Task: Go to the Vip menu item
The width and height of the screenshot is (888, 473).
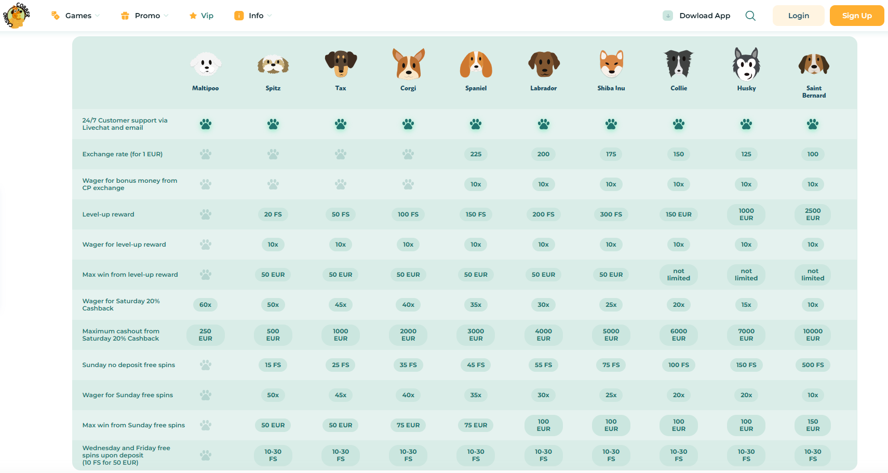Action: click(x=207, y=16)
